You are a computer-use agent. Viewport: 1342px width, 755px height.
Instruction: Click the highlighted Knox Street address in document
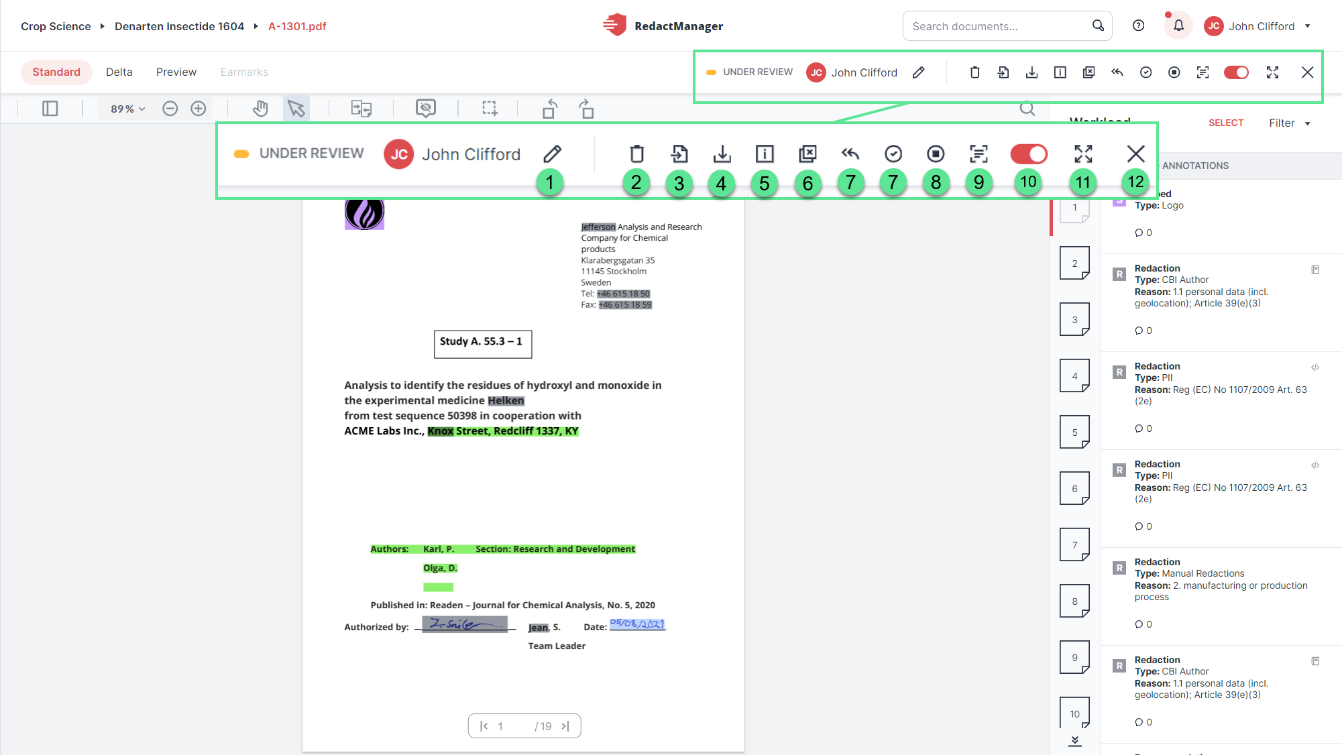tap(503, 431)
